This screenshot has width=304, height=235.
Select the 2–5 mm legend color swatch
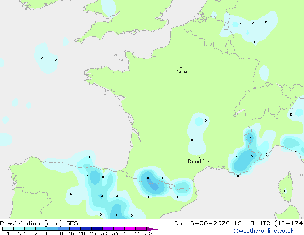[41, 229]
